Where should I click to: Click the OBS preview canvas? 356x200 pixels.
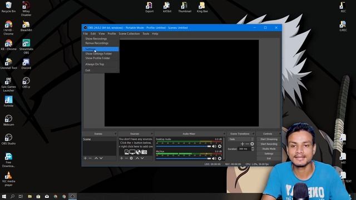click(x=182, y=83)
